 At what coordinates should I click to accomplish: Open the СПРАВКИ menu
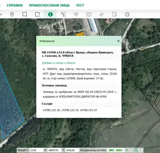[x=15, y=5]
